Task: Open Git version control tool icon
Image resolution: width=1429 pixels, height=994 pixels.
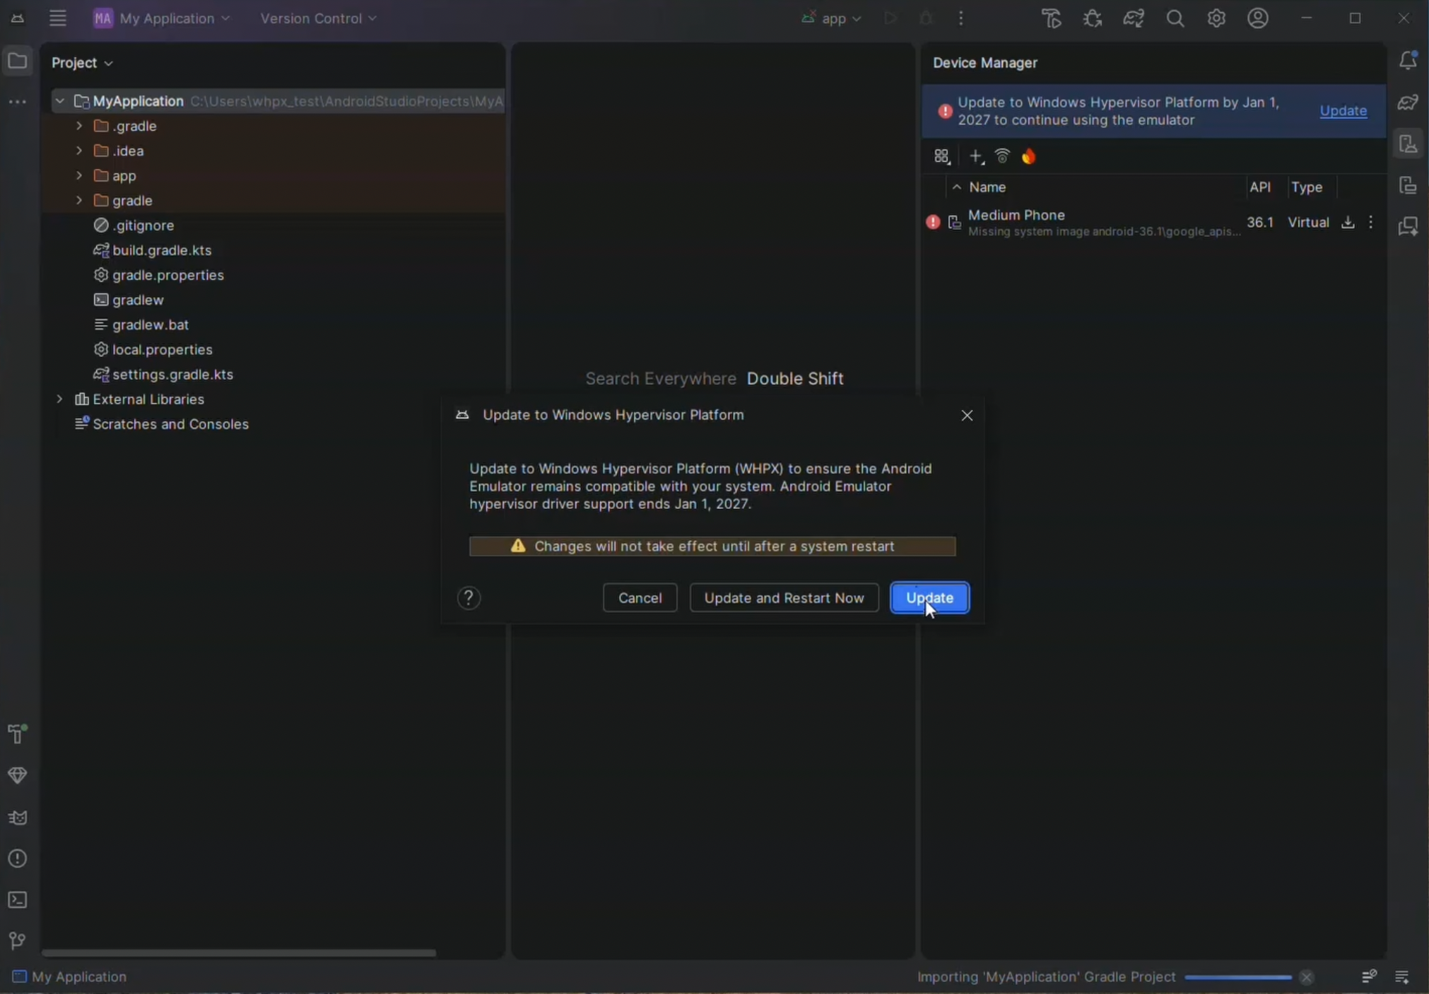Action: (18, 941)
